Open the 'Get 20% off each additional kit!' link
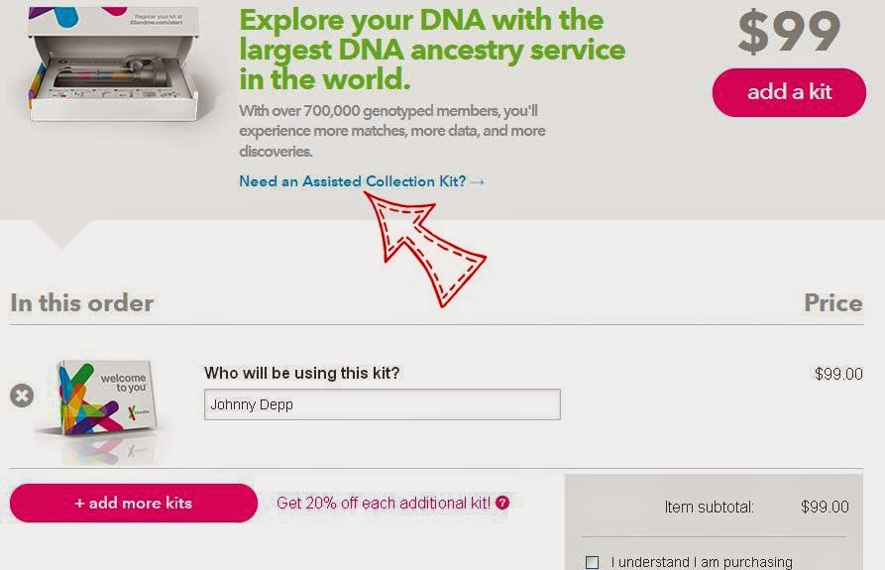 (385, 503)
